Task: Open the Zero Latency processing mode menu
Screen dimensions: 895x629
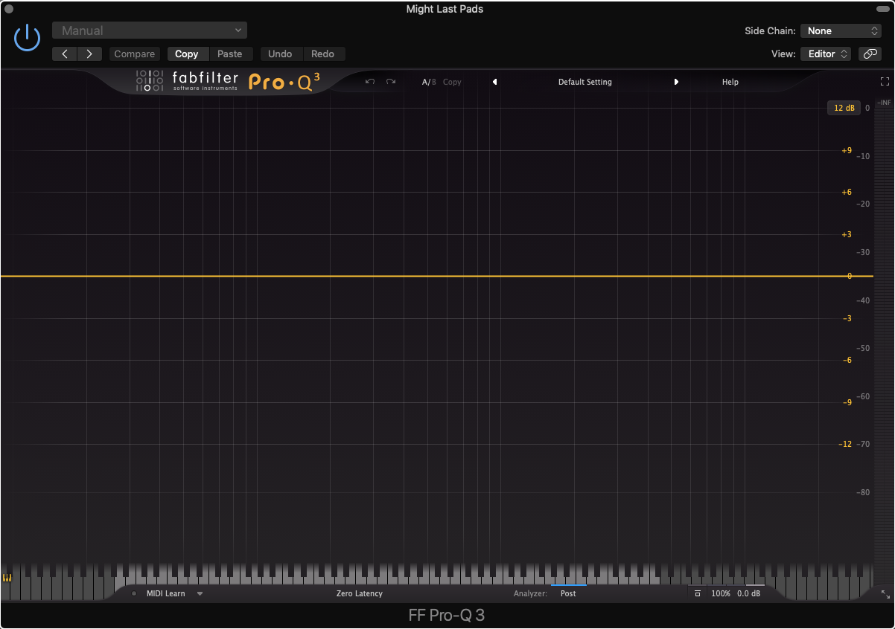Action: pyautogui.click(x=360, y=593)
